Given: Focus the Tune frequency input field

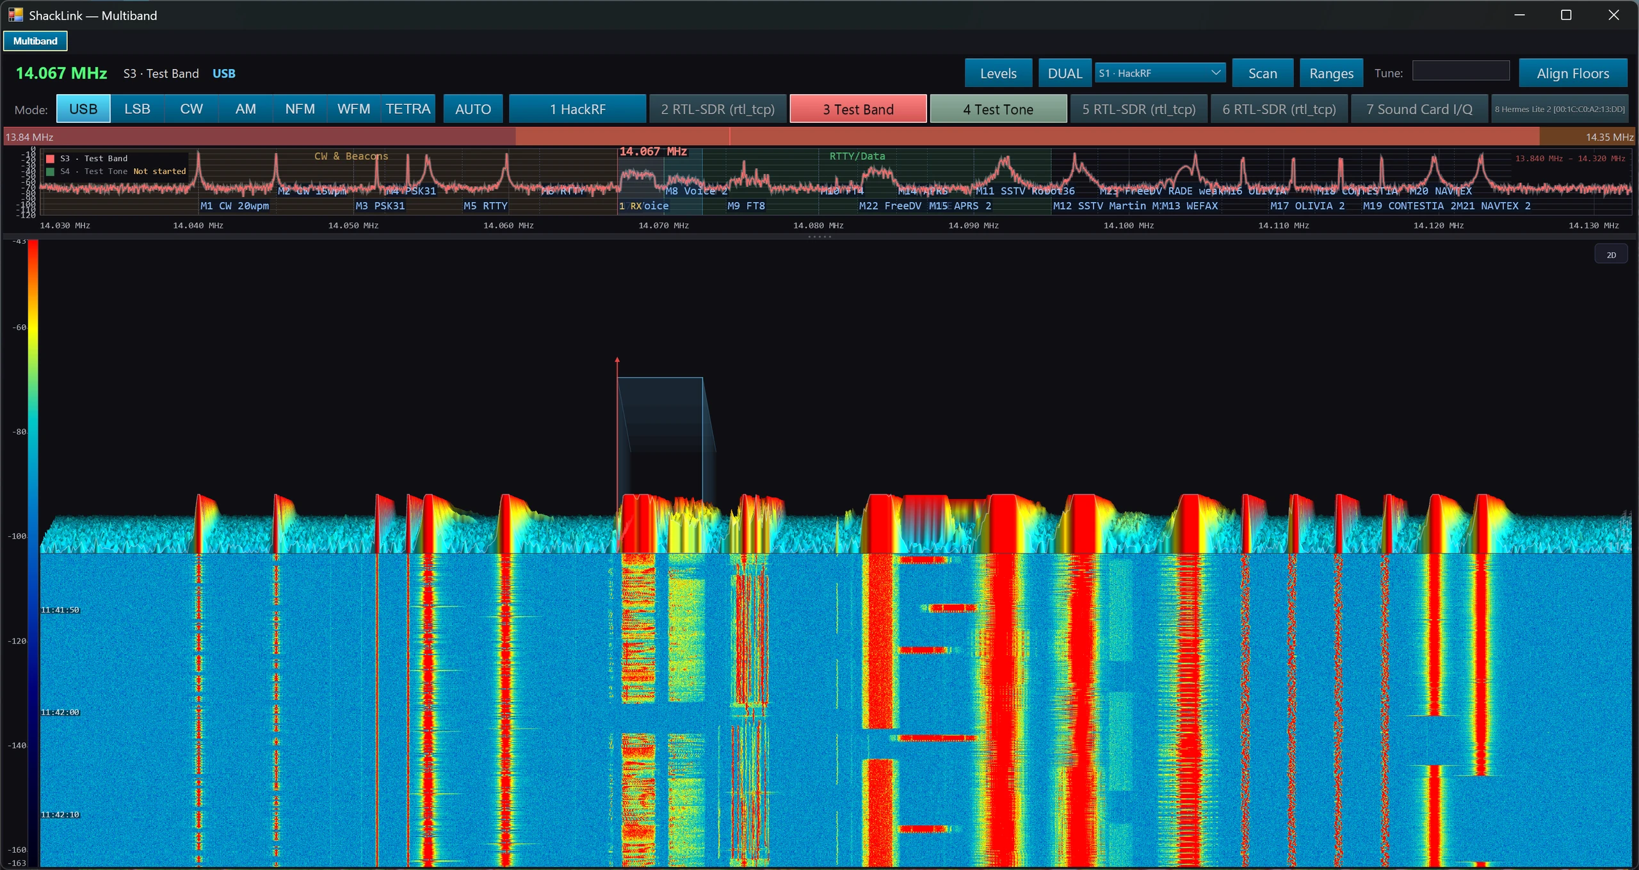Looking at the screenshot, I should click(x=1460, y=70).
